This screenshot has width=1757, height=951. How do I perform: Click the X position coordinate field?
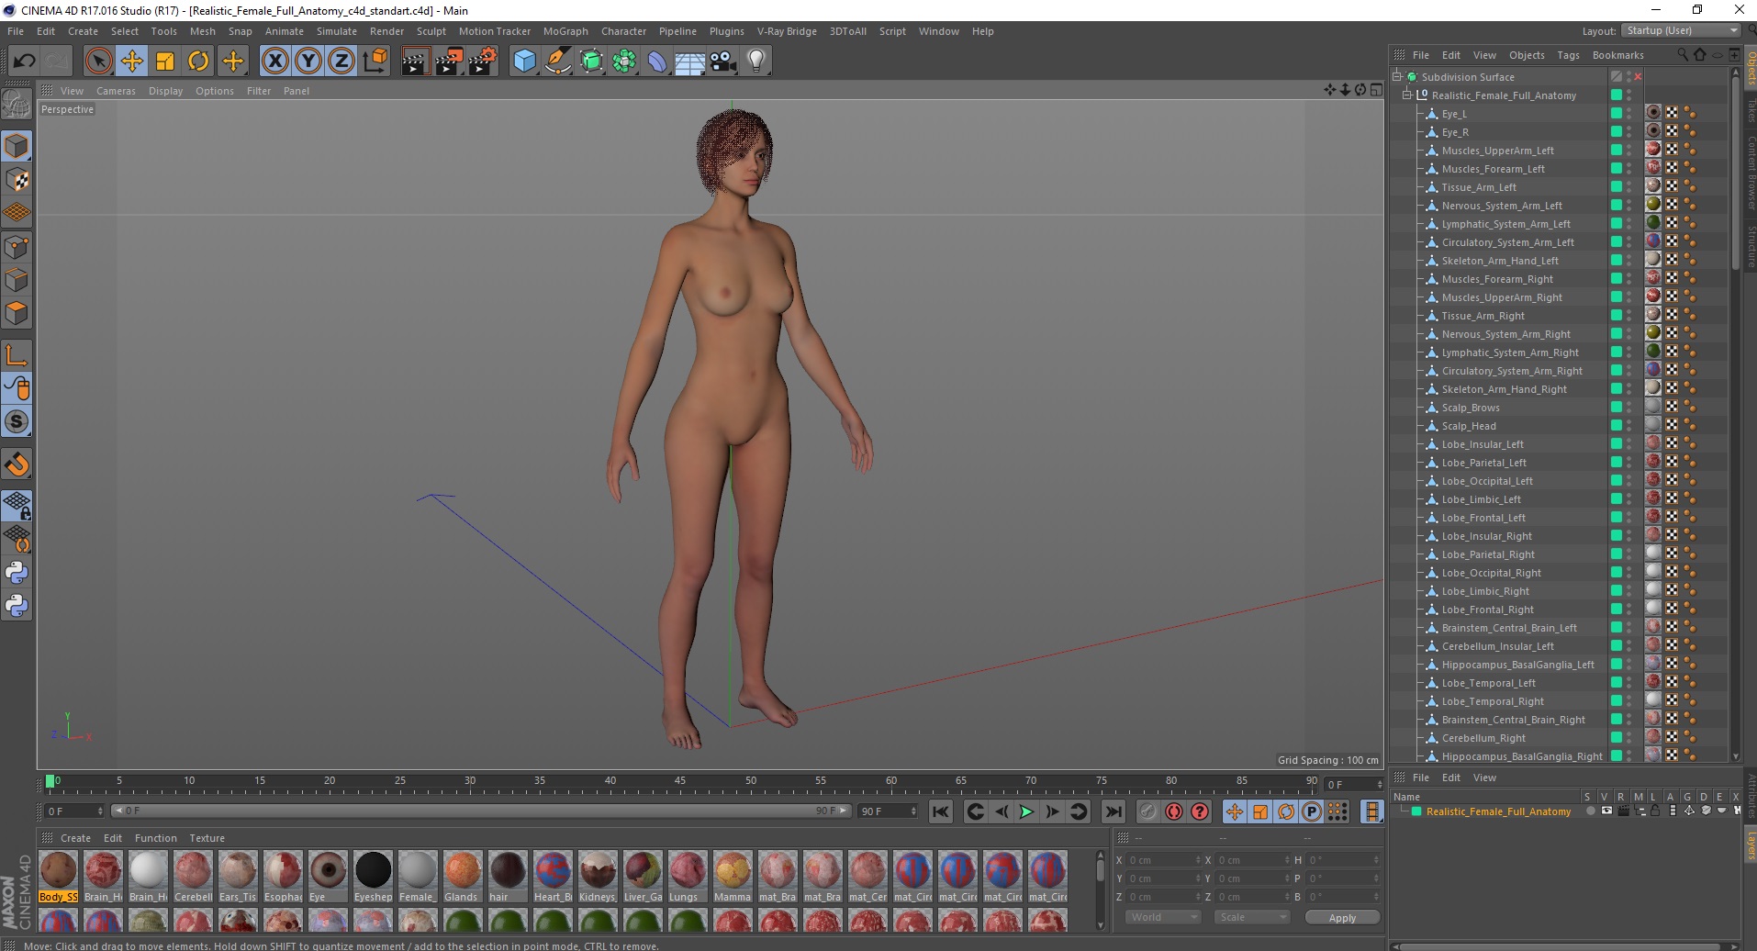(1163, 860)
